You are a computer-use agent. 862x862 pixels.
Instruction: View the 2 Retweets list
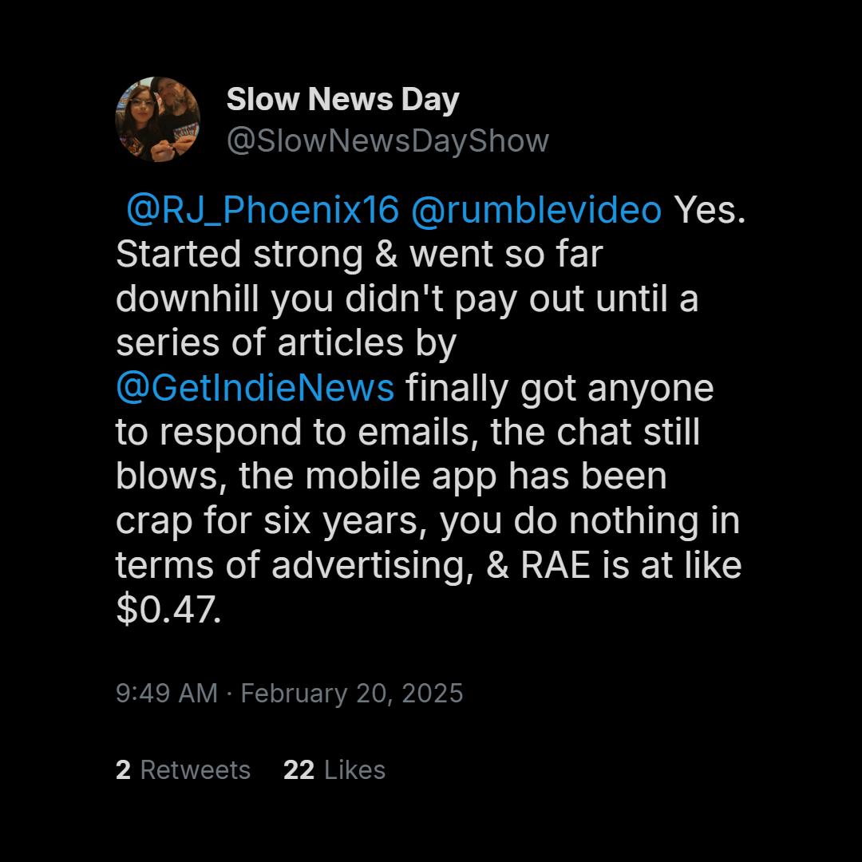tap(183, 769)
